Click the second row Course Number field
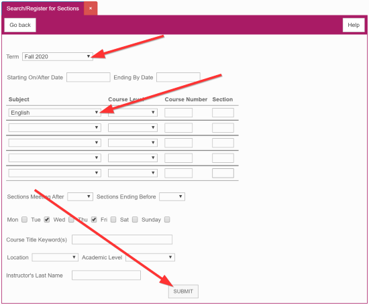 [x=178, y=127]
